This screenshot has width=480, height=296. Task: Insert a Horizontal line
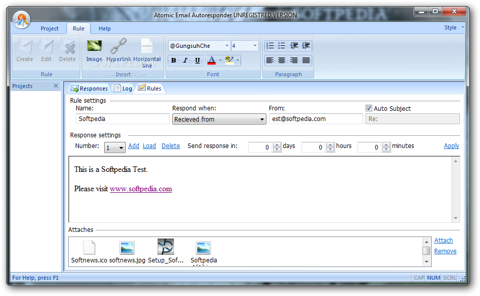pyautogui.click(x=147, y=53)
